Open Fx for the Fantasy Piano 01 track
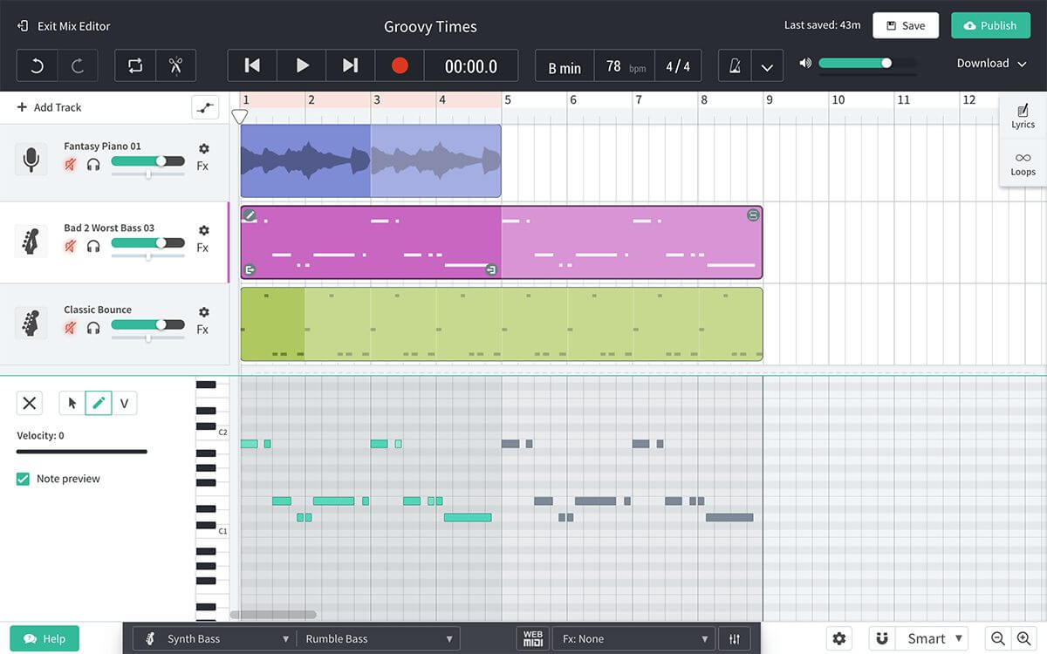Viewport: 1047px width, 654px height. point(202,166)
